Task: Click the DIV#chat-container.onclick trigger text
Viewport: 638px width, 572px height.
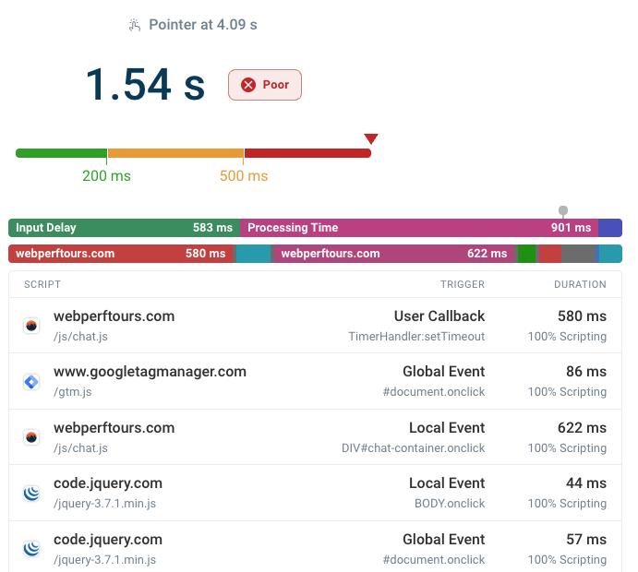Action: [413, 448]
